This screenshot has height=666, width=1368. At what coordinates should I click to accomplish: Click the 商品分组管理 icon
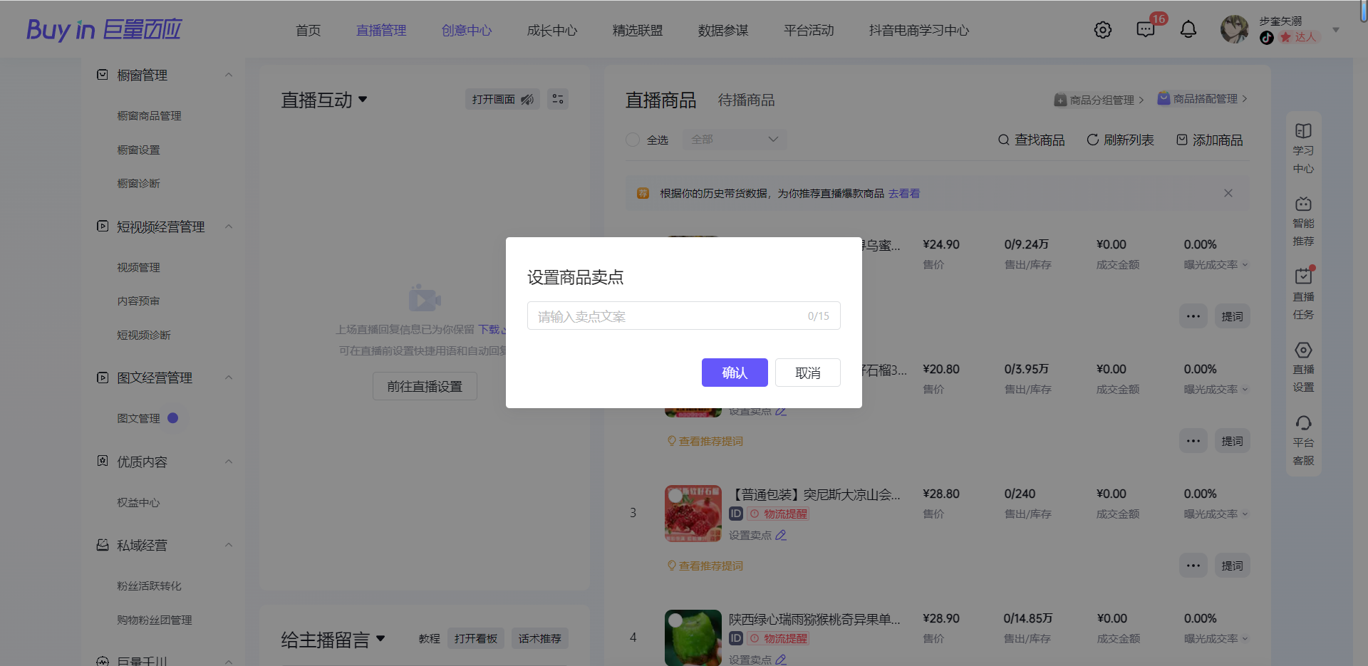(1060, 100)
